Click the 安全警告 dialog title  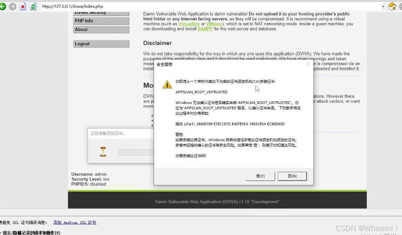(165, 64)
